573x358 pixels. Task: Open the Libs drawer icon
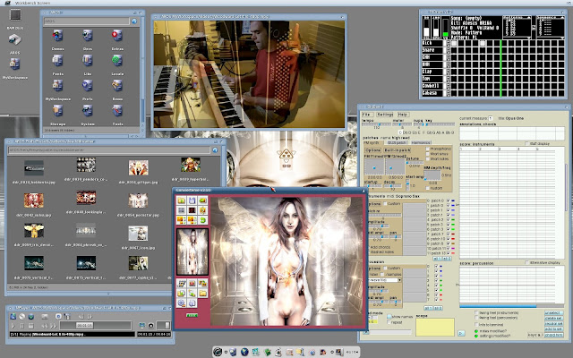88,61
